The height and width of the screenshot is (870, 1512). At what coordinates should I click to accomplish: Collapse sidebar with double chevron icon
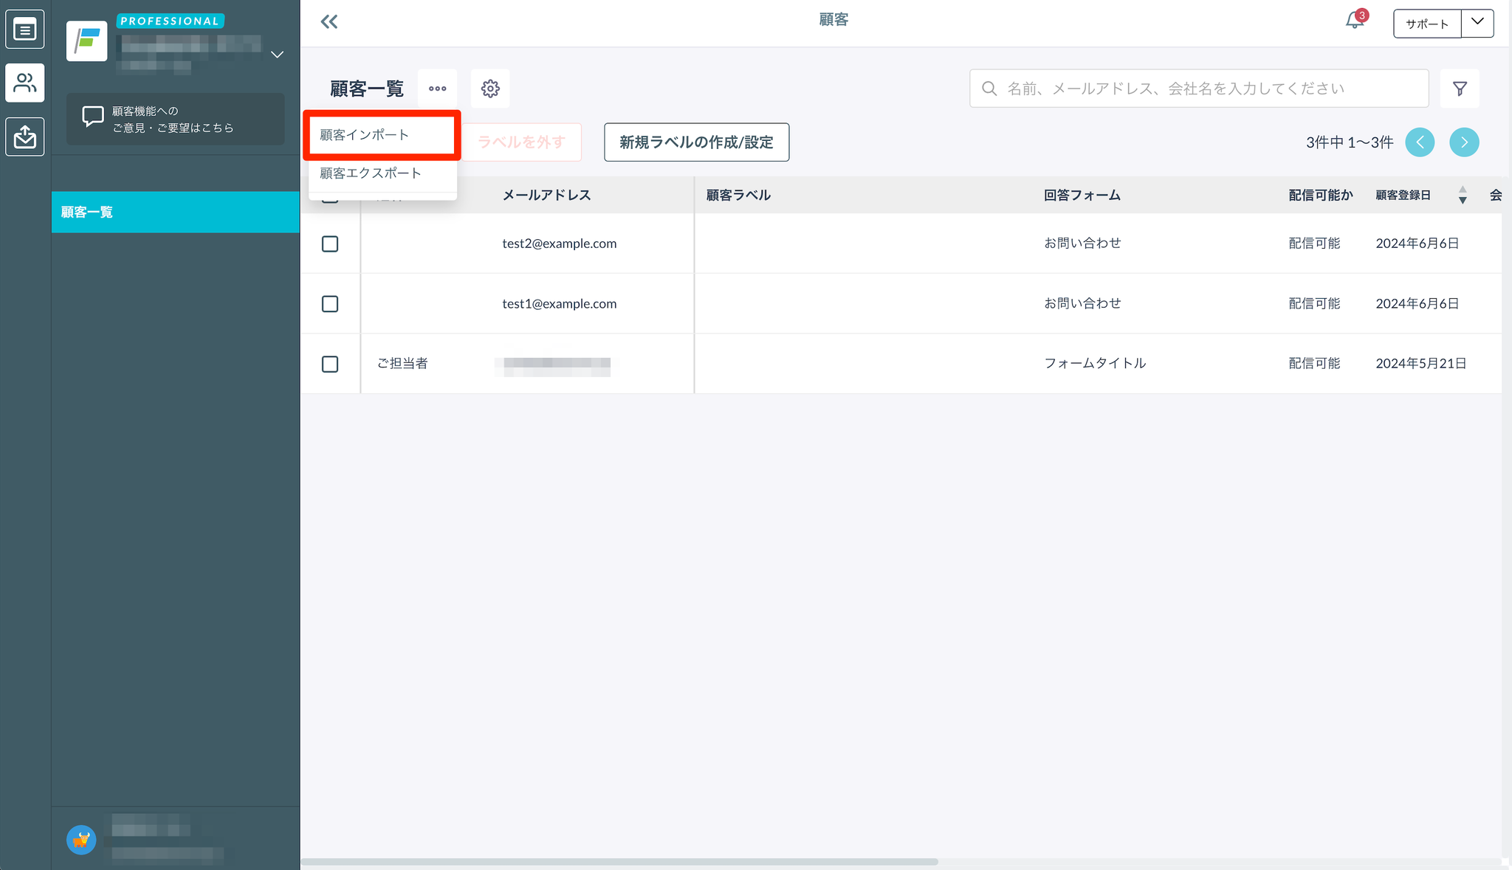329,22
